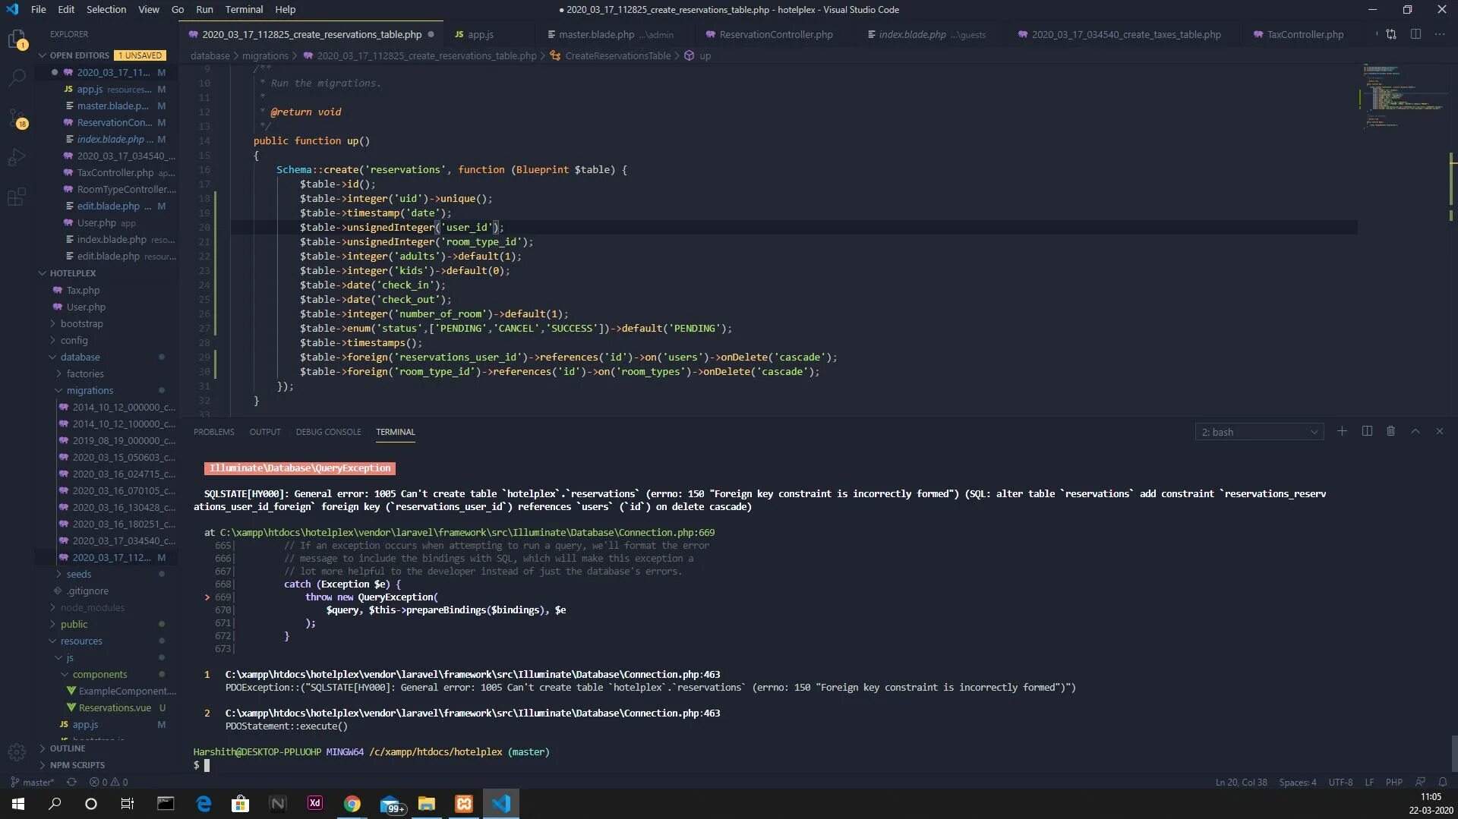Screen dimensions: 1458x819
Task: Click the migrations breadcrumb
Action: (x=265, y=55)
